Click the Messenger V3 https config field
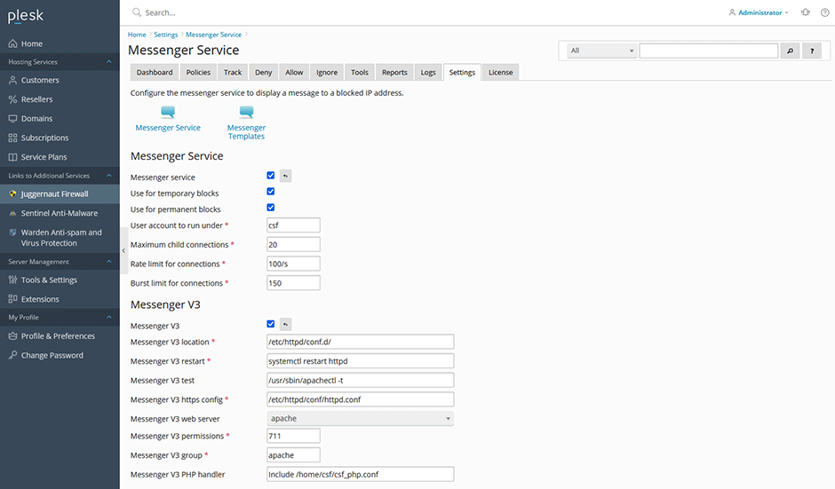The height and width of the screenshot is (489, 835). point(360,399)
